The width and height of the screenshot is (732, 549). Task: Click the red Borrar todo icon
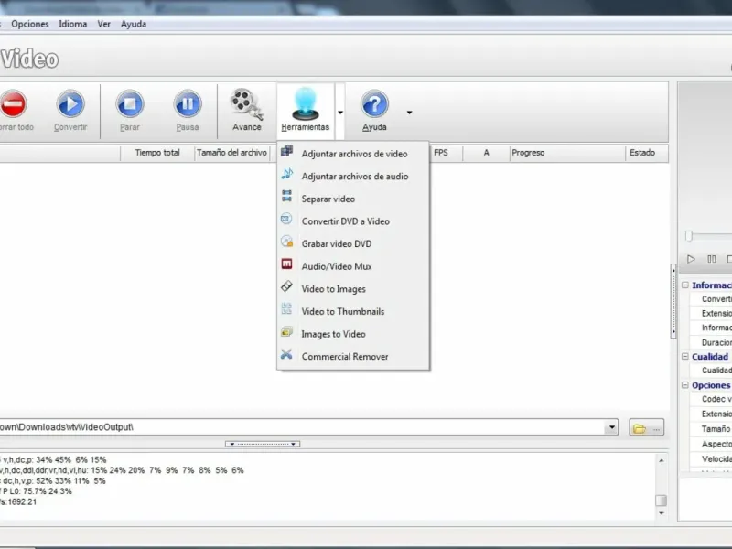tap(13, 103)
